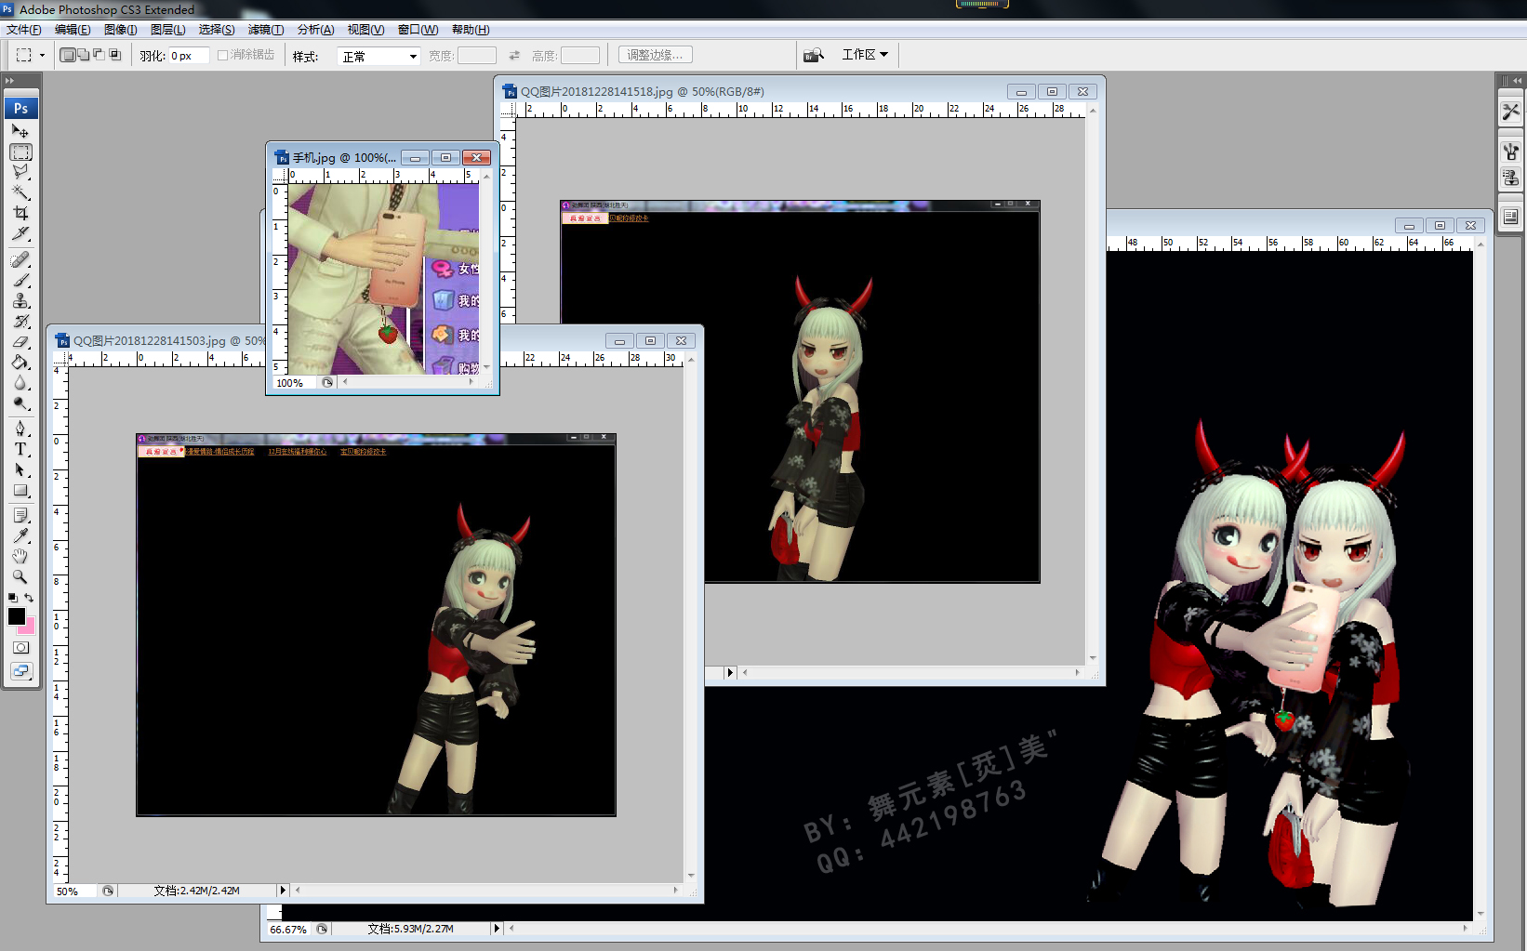Select the Paint Bucket tool

20,362
